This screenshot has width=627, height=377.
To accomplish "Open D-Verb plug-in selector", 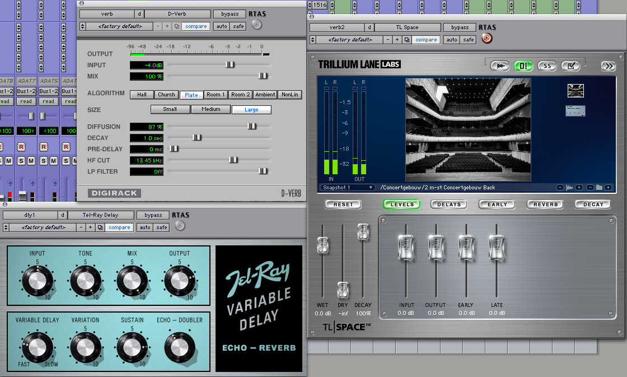I will [x=177, y=14].
